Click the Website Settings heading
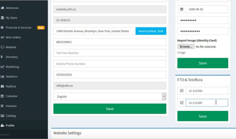The width and height of the screenshot is (236, 139). (67, 133)
